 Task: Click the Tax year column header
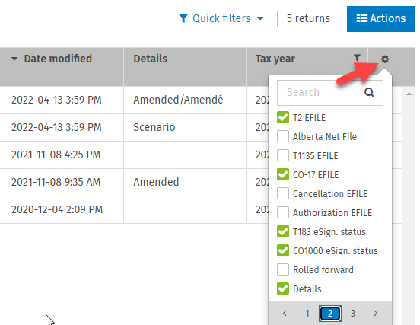coord(275,59)
